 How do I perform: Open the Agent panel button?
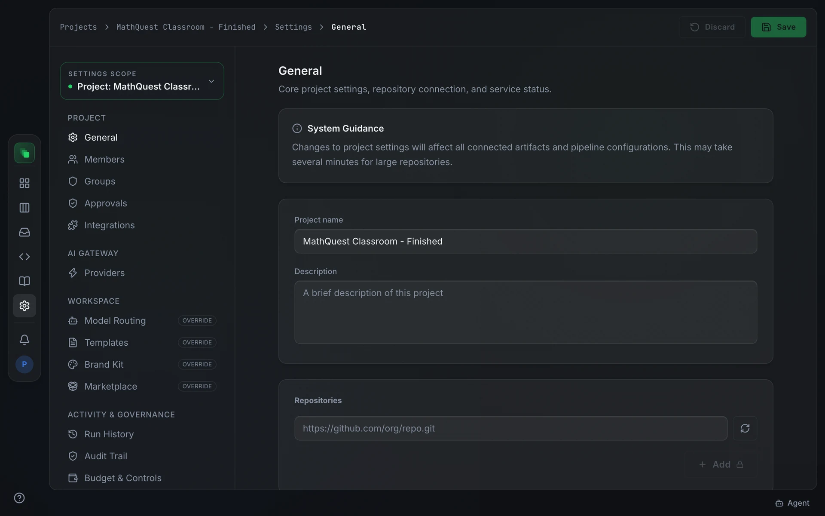[792, 503]
